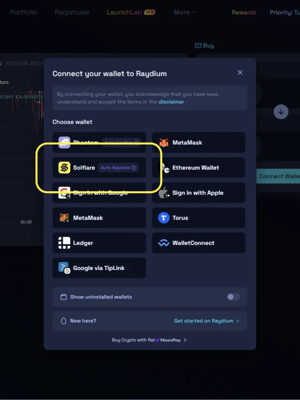The height and width of the screenshot is (400, 300).
Task: Click the card icon beside Buy
Action: coord(198,45)
